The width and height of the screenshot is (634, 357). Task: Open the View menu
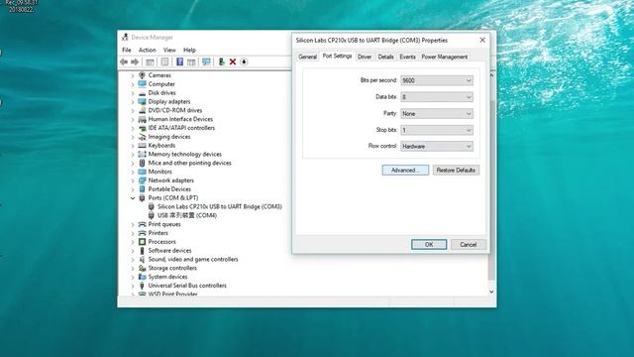pos(169,51)
